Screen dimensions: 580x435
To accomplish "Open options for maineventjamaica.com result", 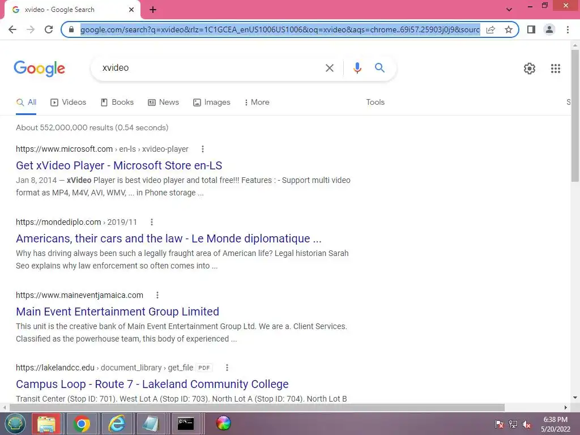I will coord(157,295).
